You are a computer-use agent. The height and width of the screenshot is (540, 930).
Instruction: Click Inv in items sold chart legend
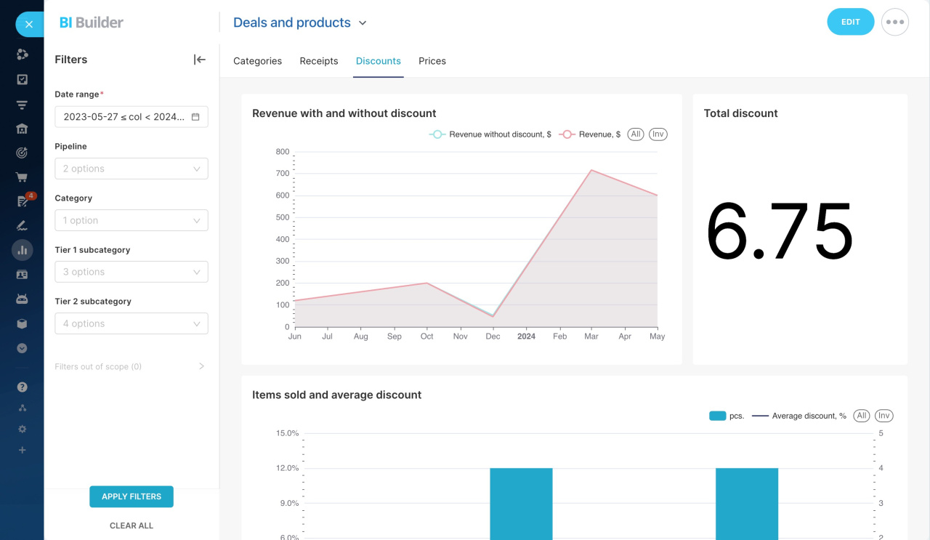click(x=883, y=416)
